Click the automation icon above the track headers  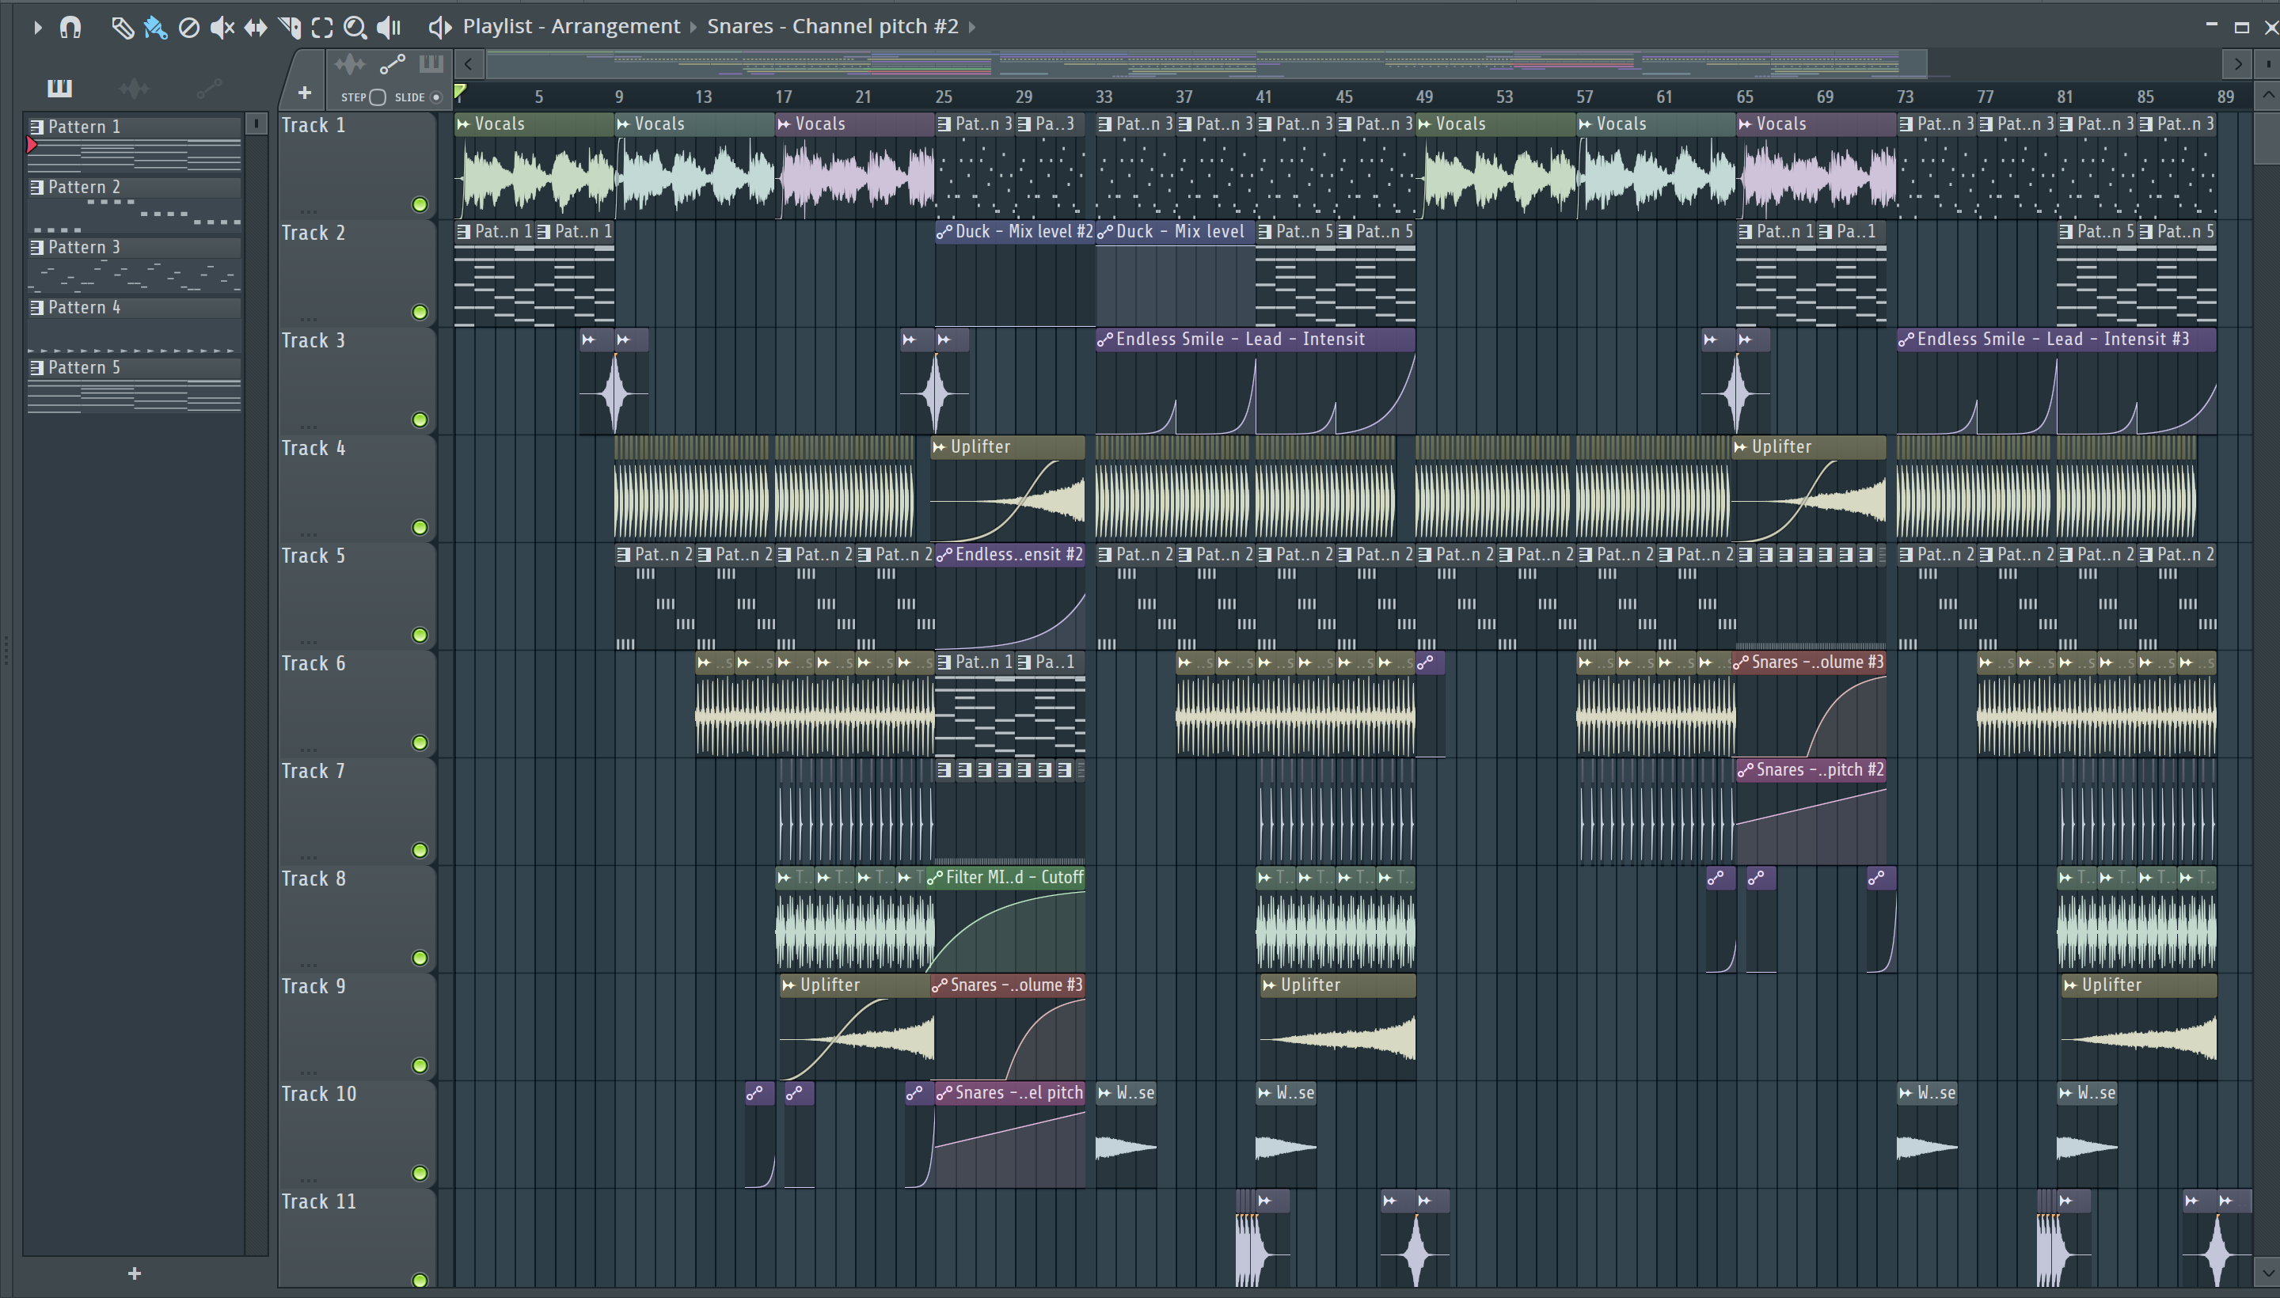(x=393, y=64)
